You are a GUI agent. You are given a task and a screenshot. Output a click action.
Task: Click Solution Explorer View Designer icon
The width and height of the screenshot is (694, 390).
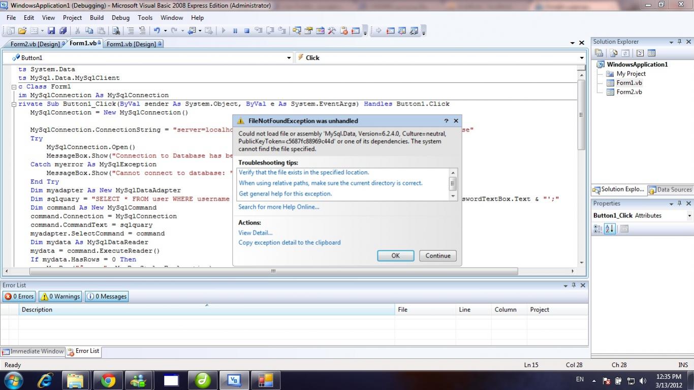click(x=651, y=53)
